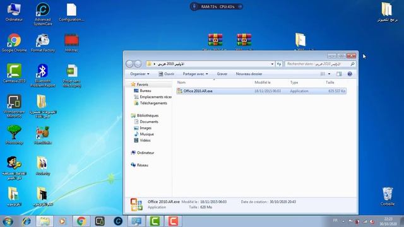
Task: Open Emplacements récents in sidebar
Action: pyautogui.click(x=153, y=97)
